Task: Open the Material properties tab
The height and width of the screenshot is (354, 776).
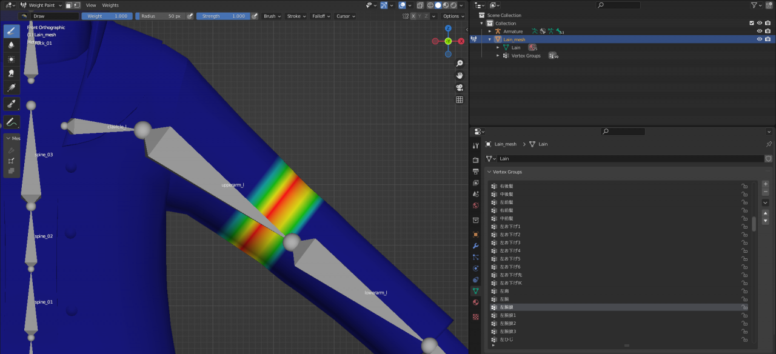Action: [x=476, y=302]
